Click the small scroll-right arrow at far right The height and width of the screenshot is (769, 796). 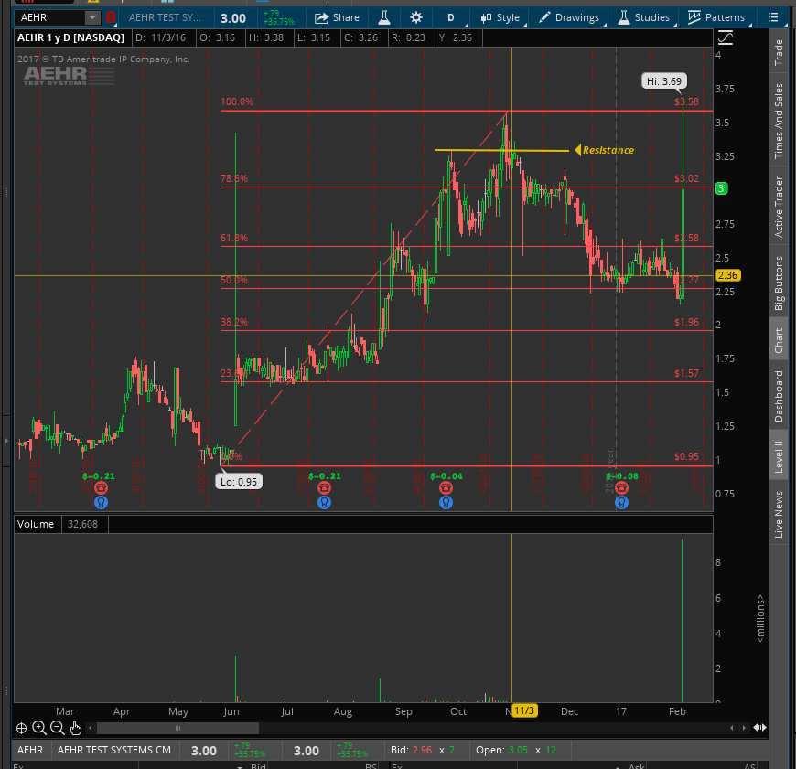(x=744, y=728)
